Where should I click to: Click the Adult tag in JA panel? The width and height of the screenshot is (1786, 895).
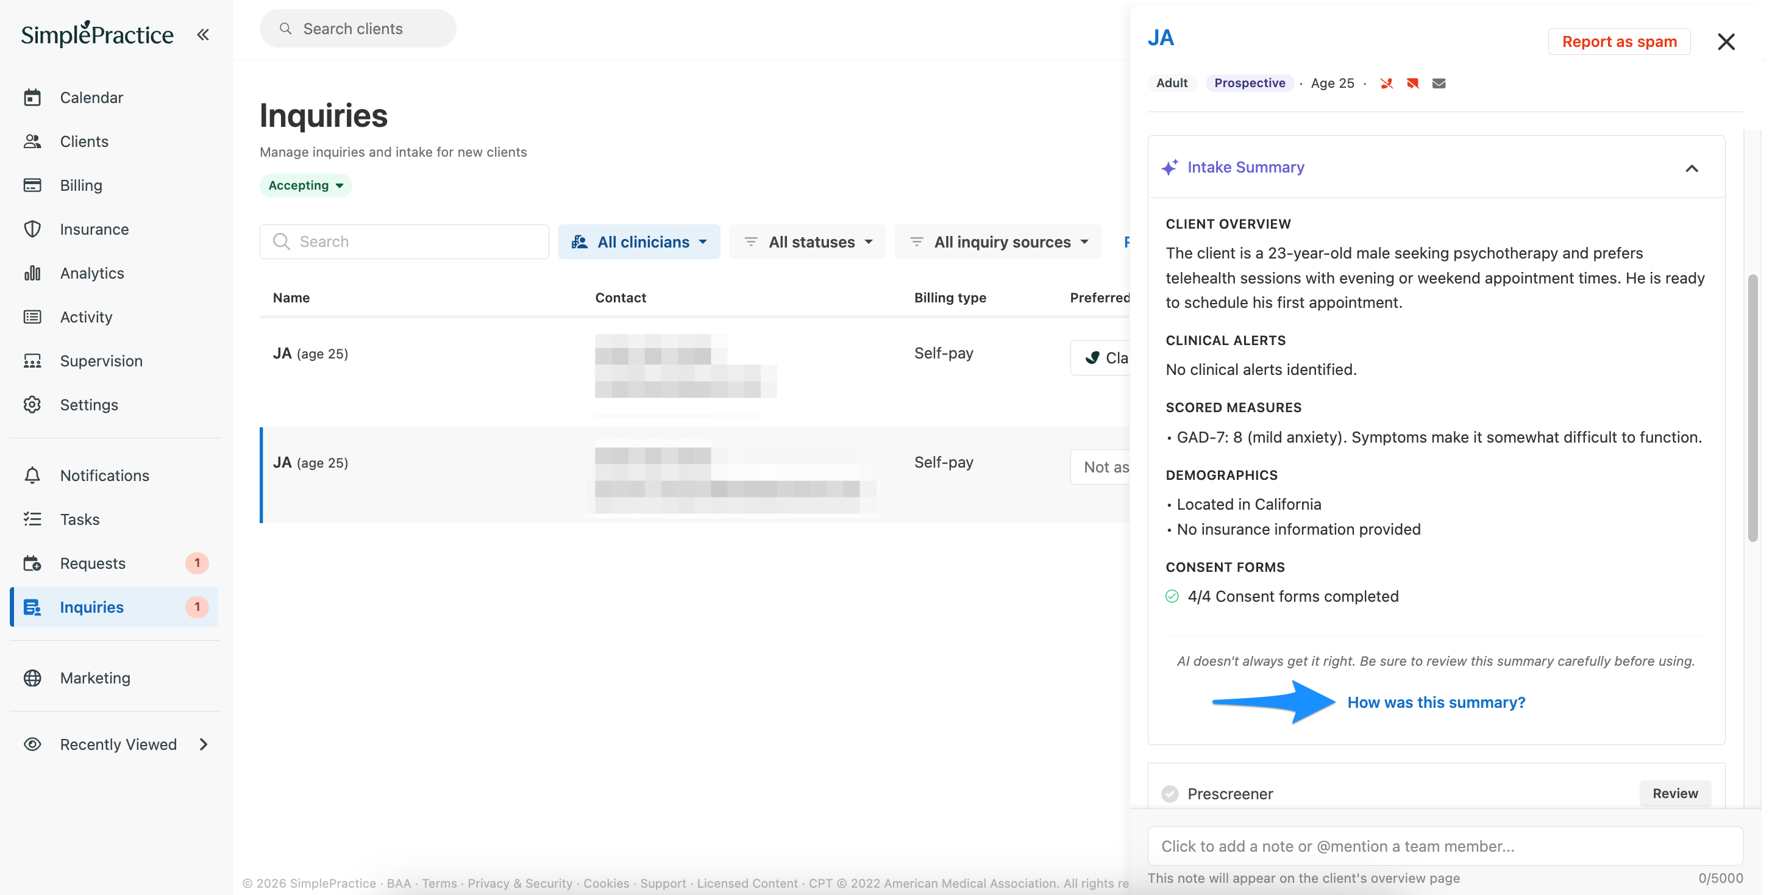(x=1172, y=83)
